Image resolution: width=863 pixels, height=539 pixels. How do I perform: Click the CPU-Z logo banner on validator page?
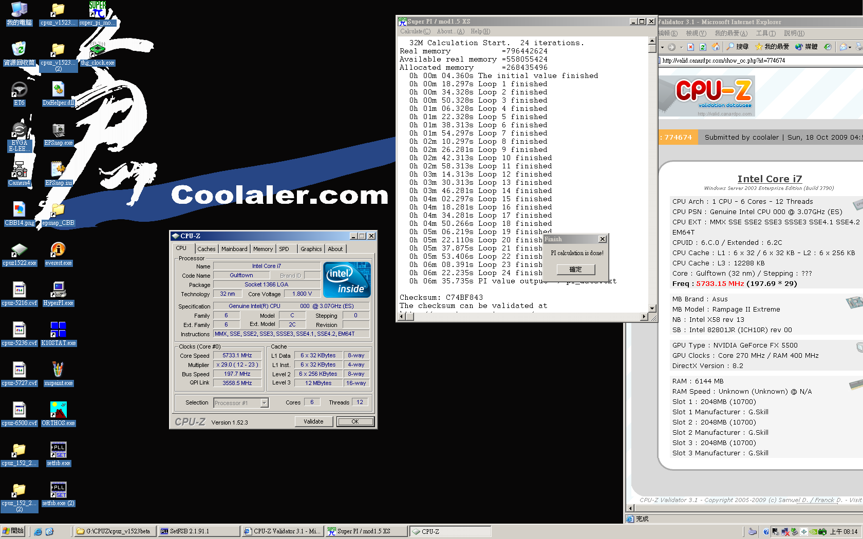point(707,97)
